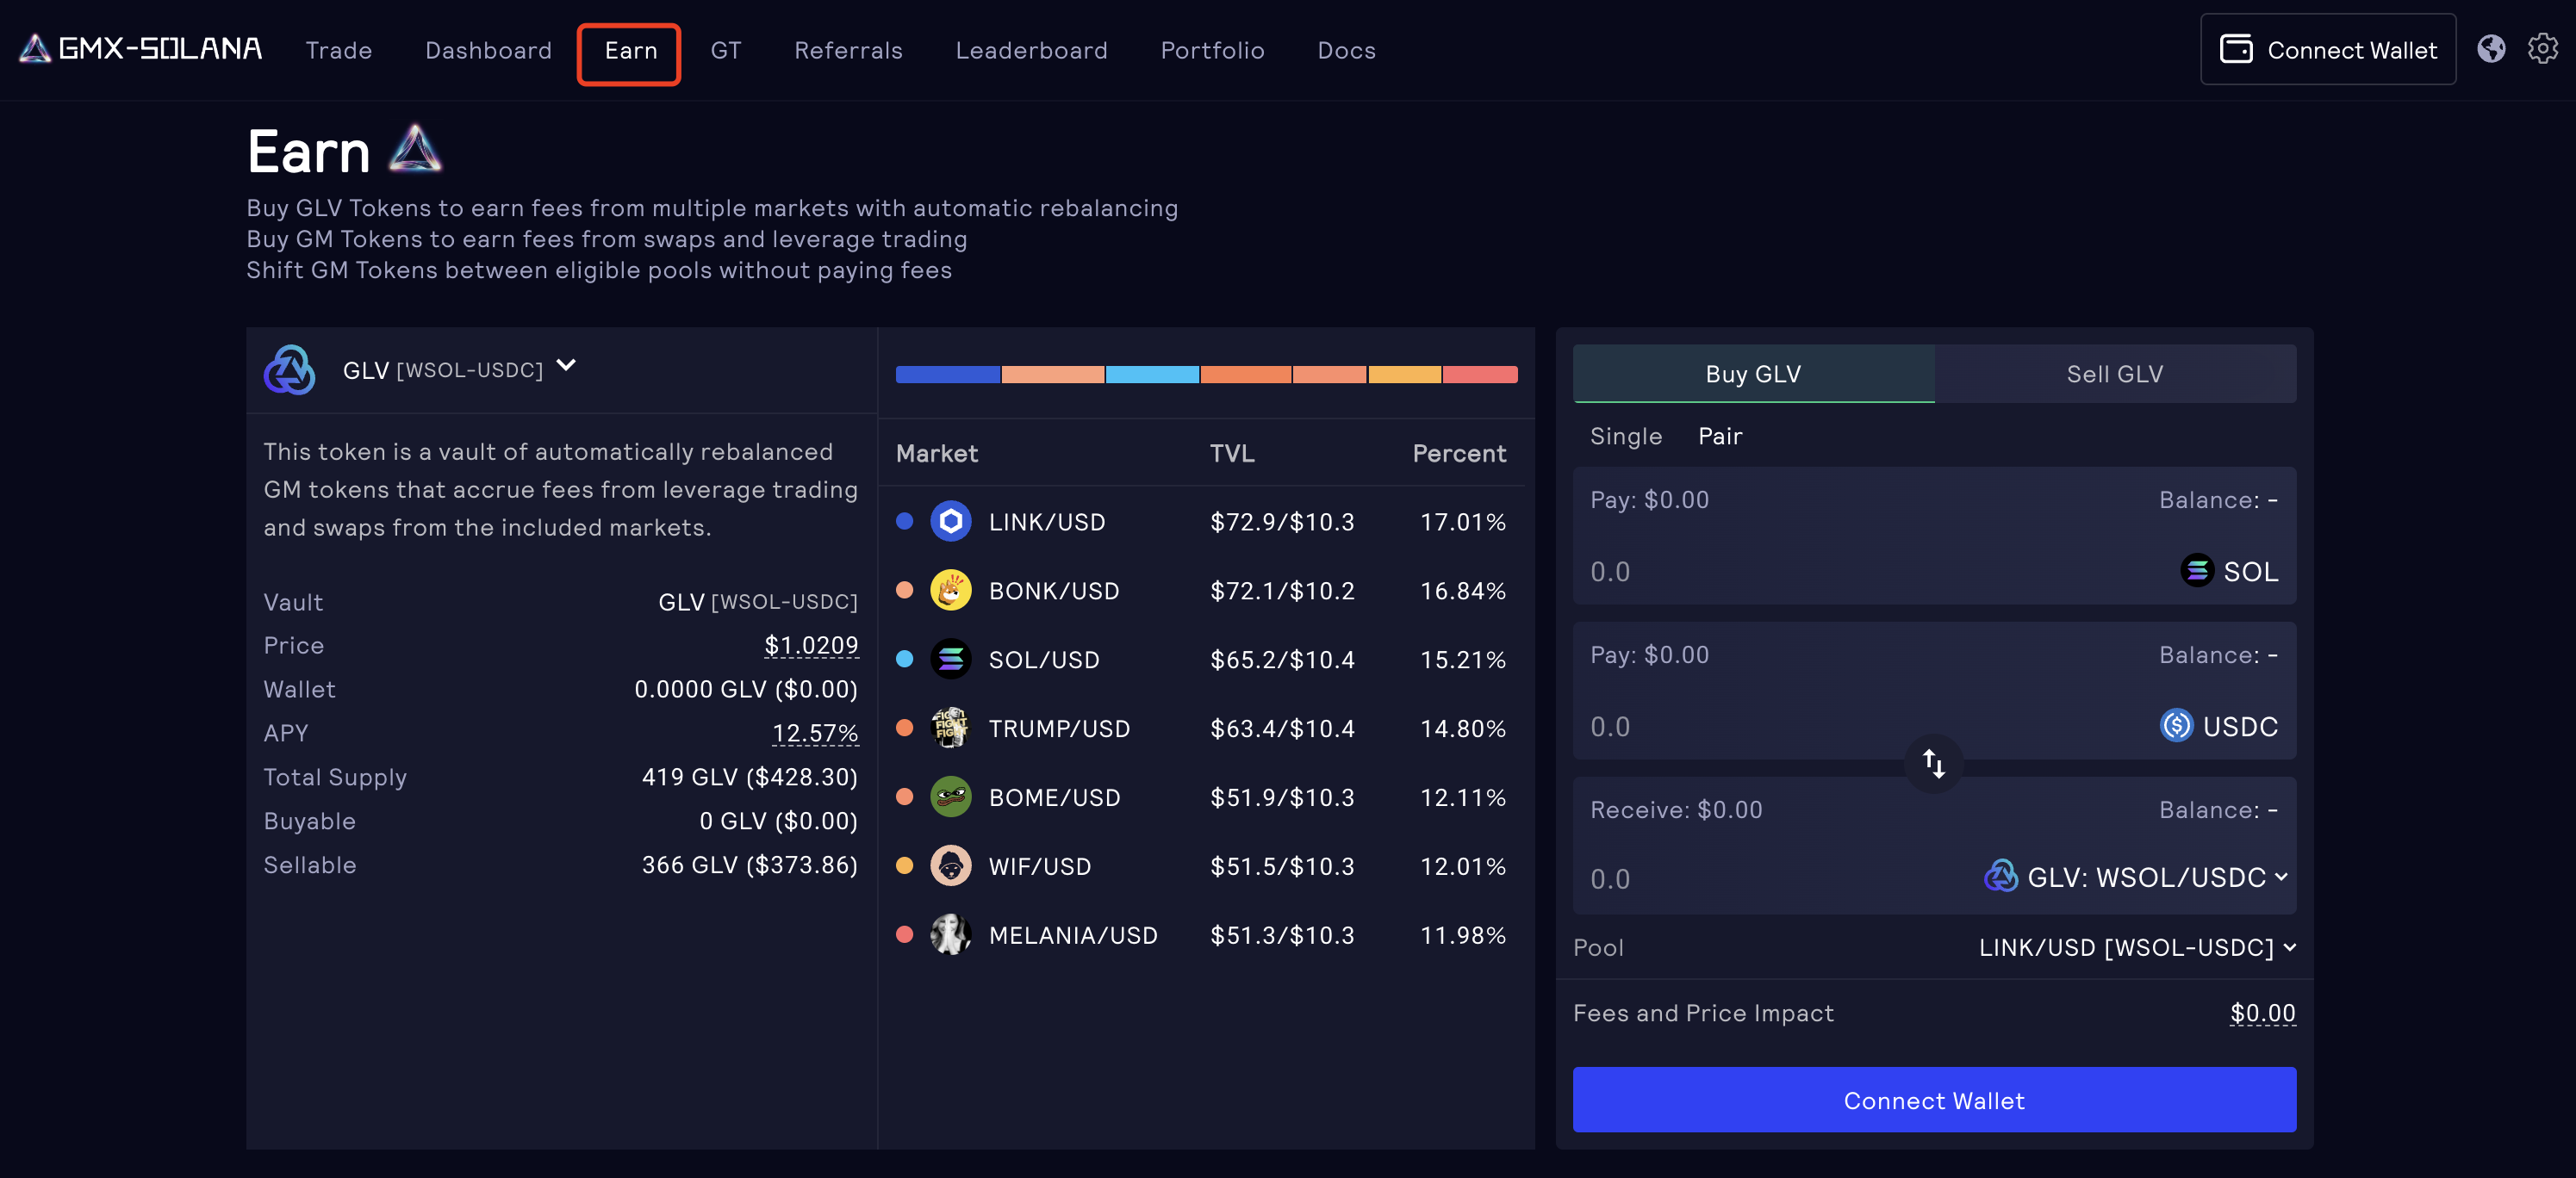Image resolution: width=2576 pixels, height=1178 pixels.
Task: Click the dark blue LINK allocation bar segment
Action: [x=946, y=375]
